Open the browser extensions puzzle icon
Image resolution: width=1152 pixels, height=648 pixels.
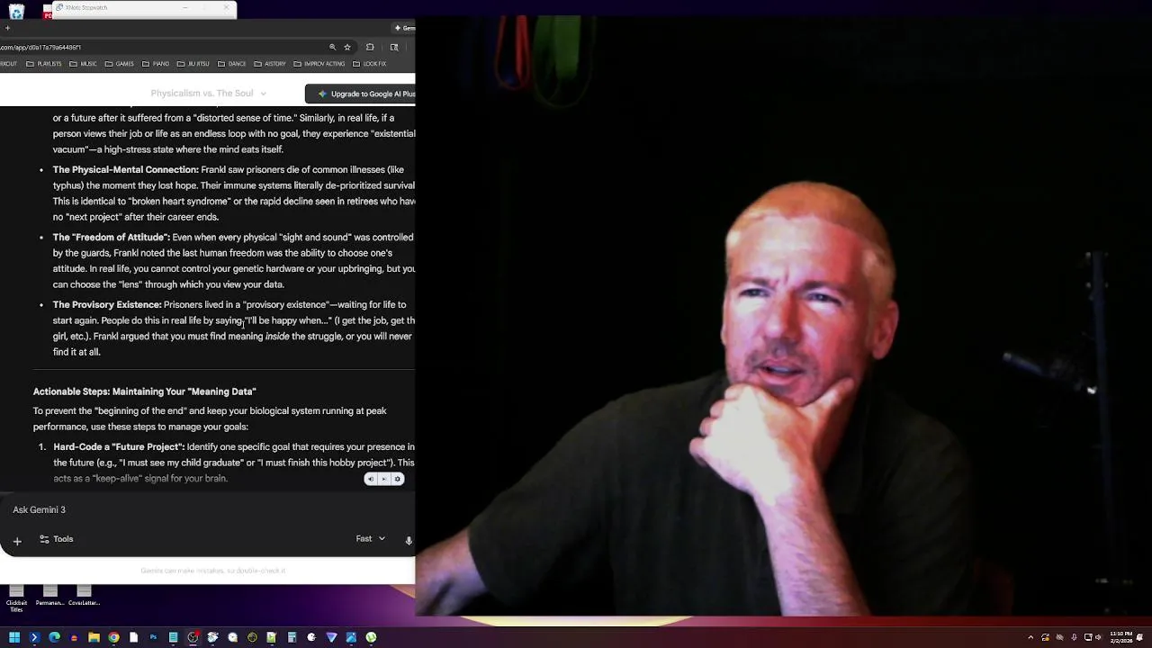pyautogui.click(x=370, y=48)
